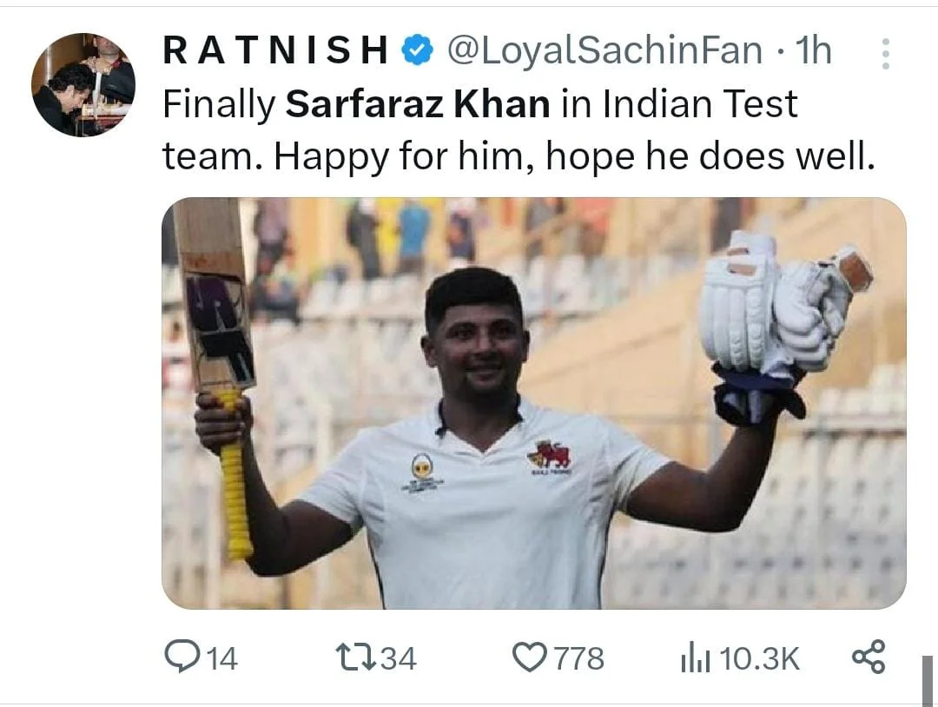
Task: Retweet the post using the retweet icon
Action: (354, 657)
